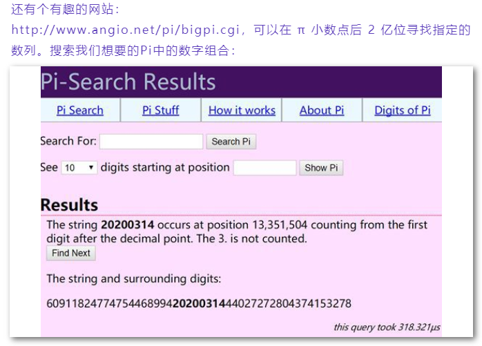Click the '还有个有趣的网站' text line
The image size is (482, 346).
(x=65, y=9)
